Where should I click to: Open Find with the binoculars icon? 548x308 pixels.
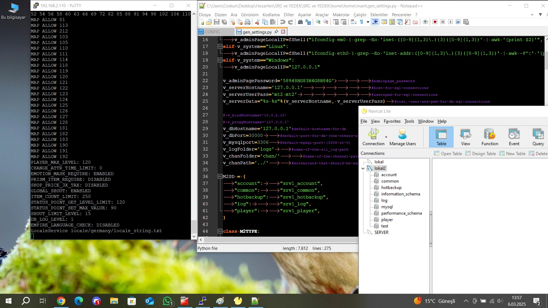tap(300, 22)
